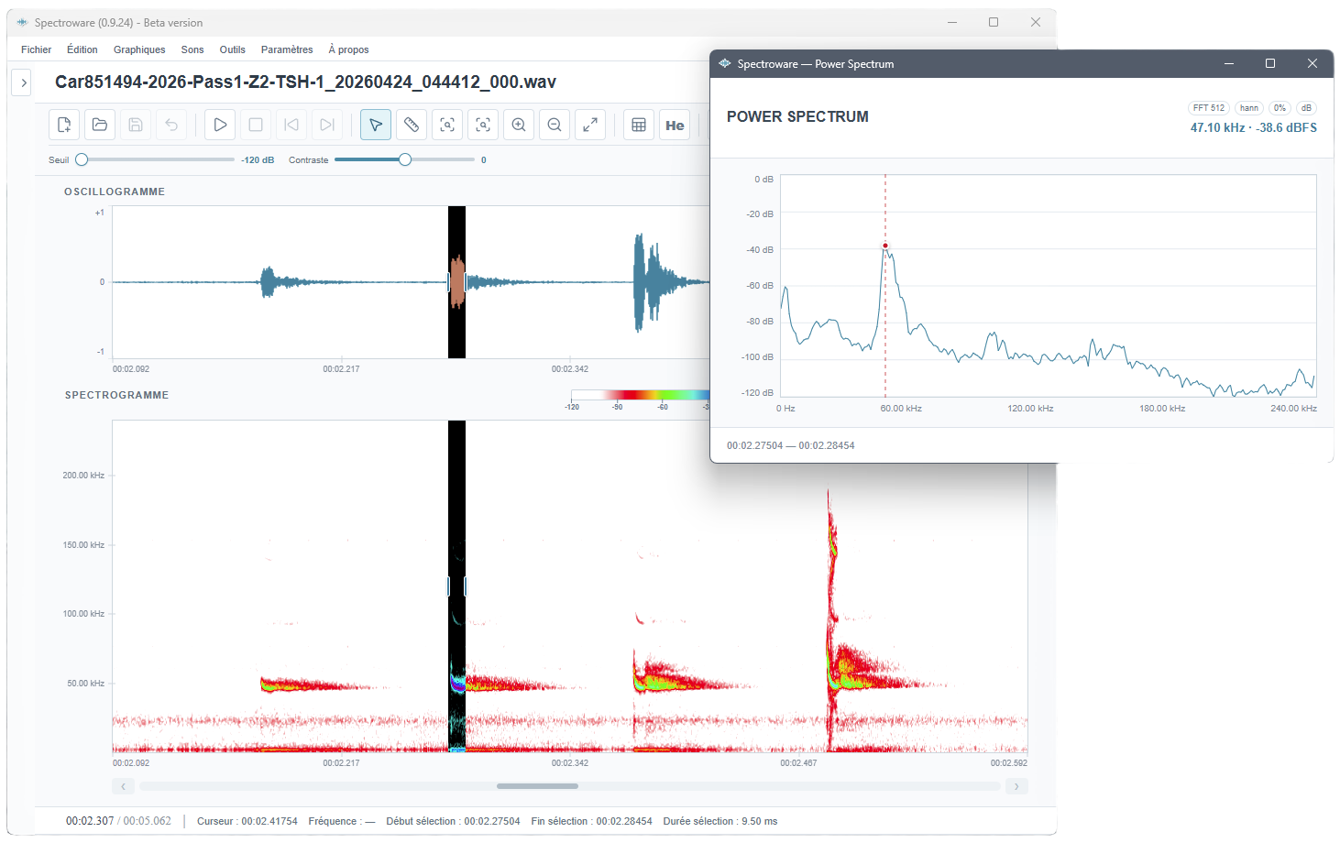The image size is (1340, 843).
Task: Click the undo arrow icon
Action: [x=171, y=125]
